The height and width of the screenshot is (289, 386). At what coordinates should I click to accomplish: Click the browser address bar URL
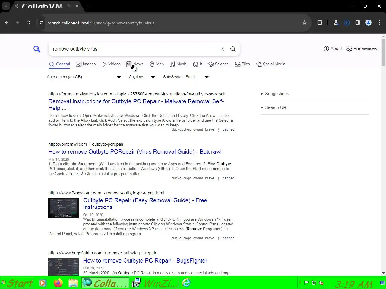101,23
